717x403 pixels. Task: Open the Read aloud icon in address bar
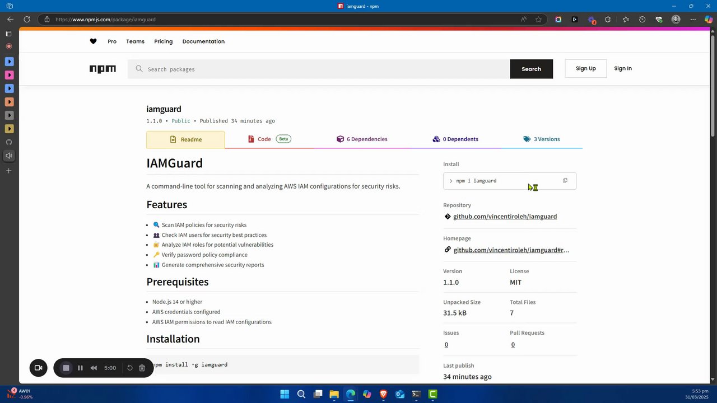point(523,19)
